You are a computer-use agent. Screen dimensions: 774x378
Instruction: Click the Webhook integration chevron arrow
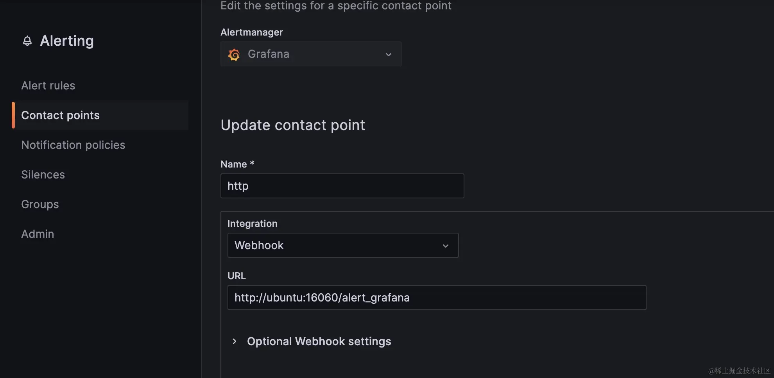click(x=445, y=246)
